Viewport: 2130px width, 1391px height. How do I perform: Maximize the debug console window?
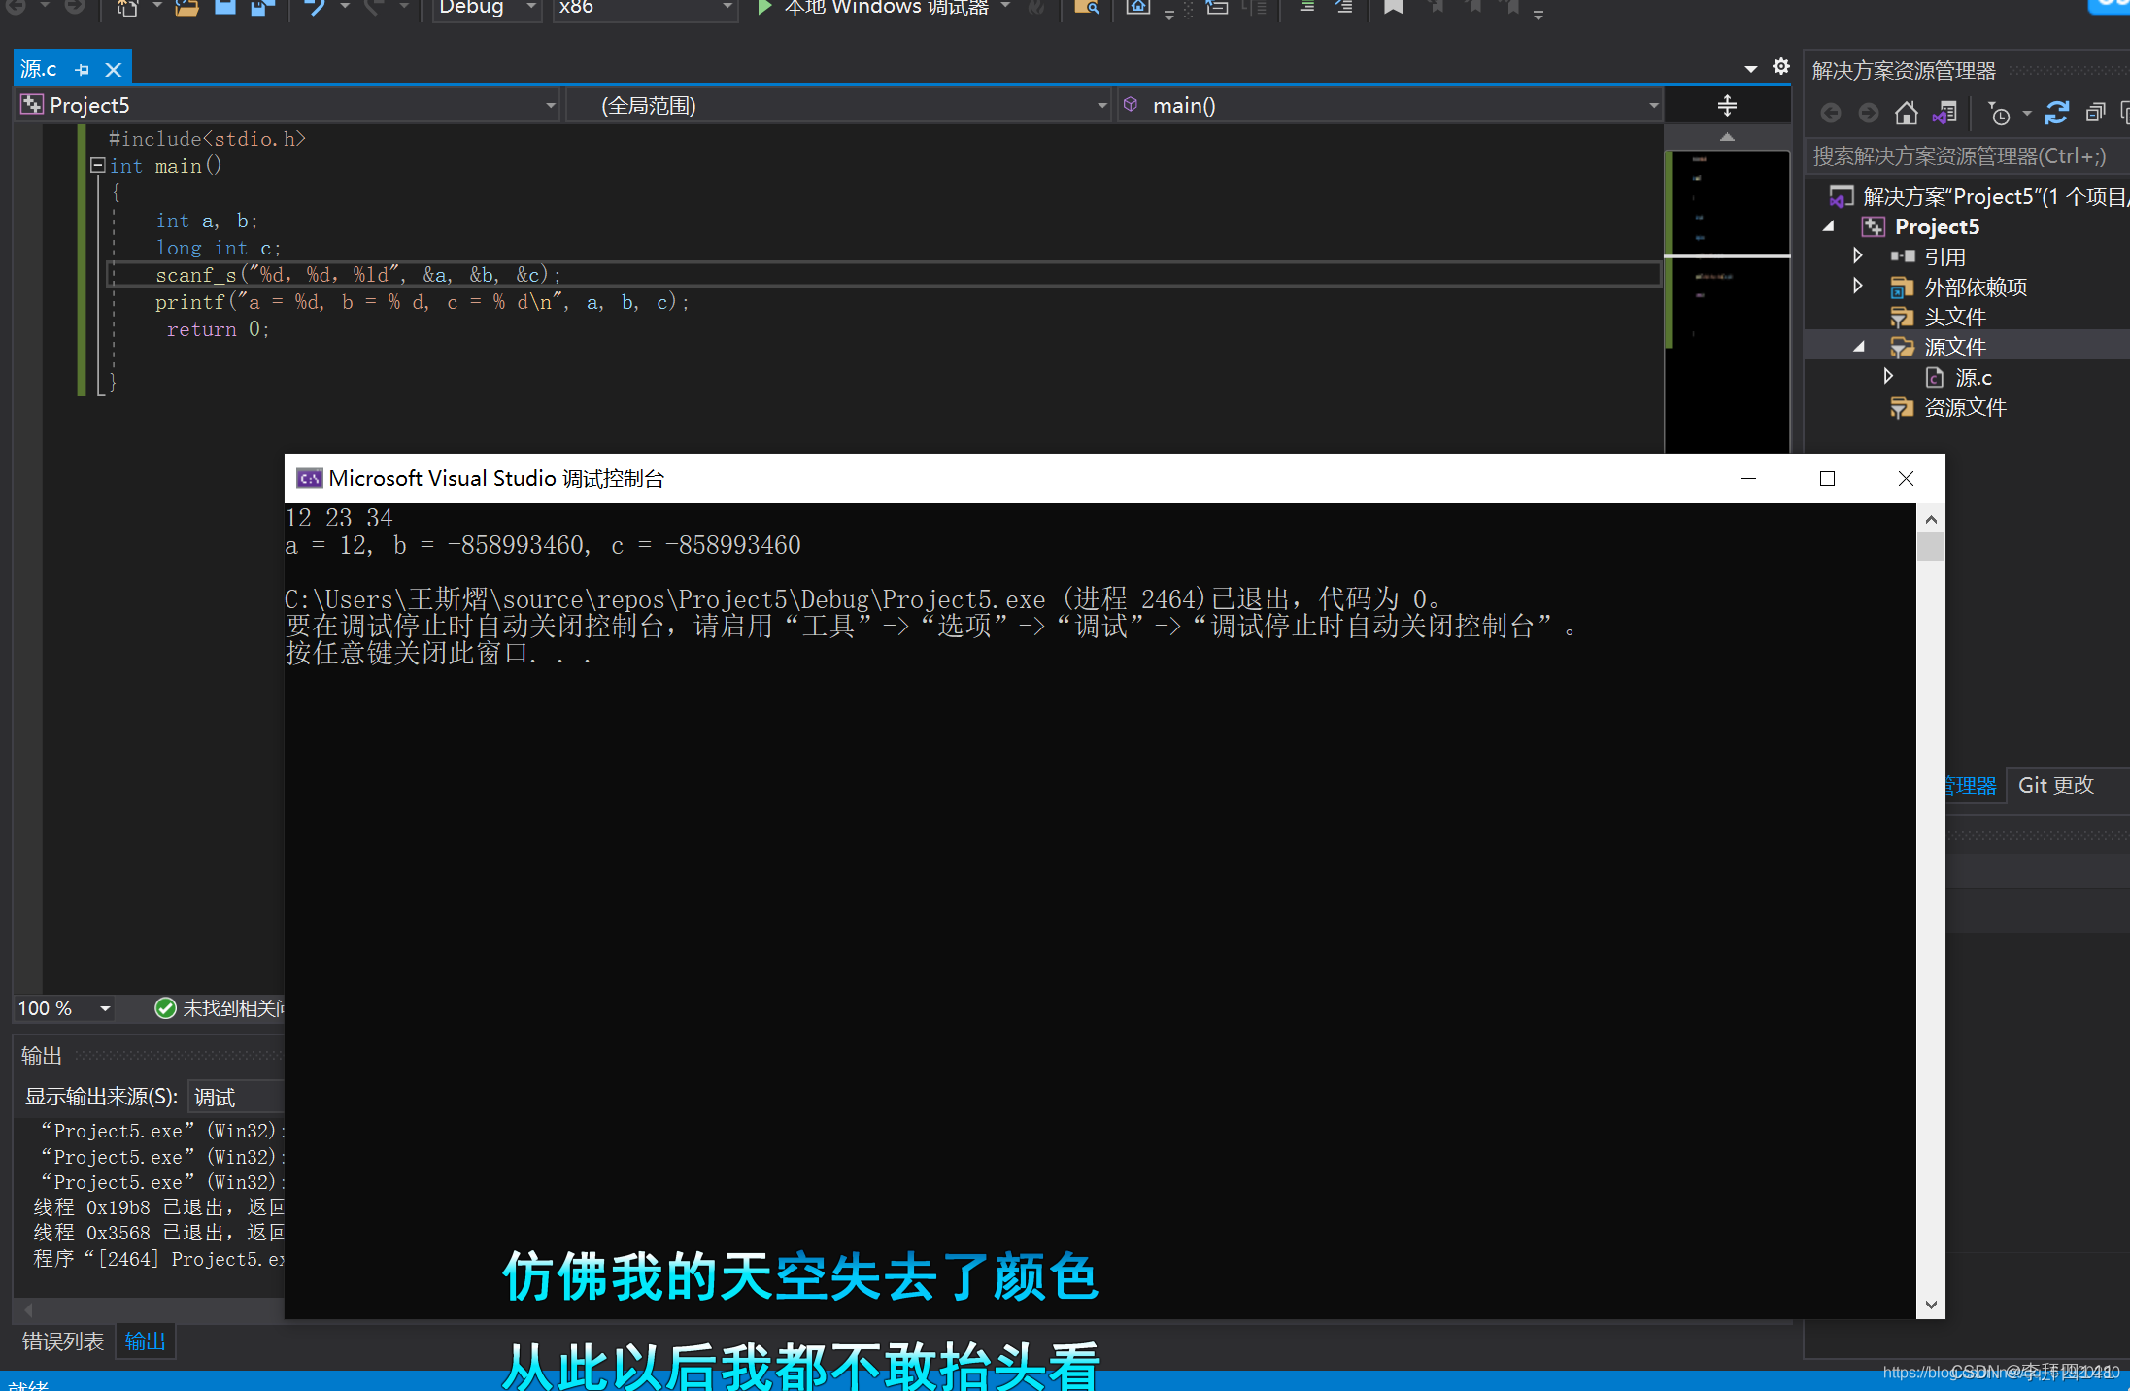1827,478
